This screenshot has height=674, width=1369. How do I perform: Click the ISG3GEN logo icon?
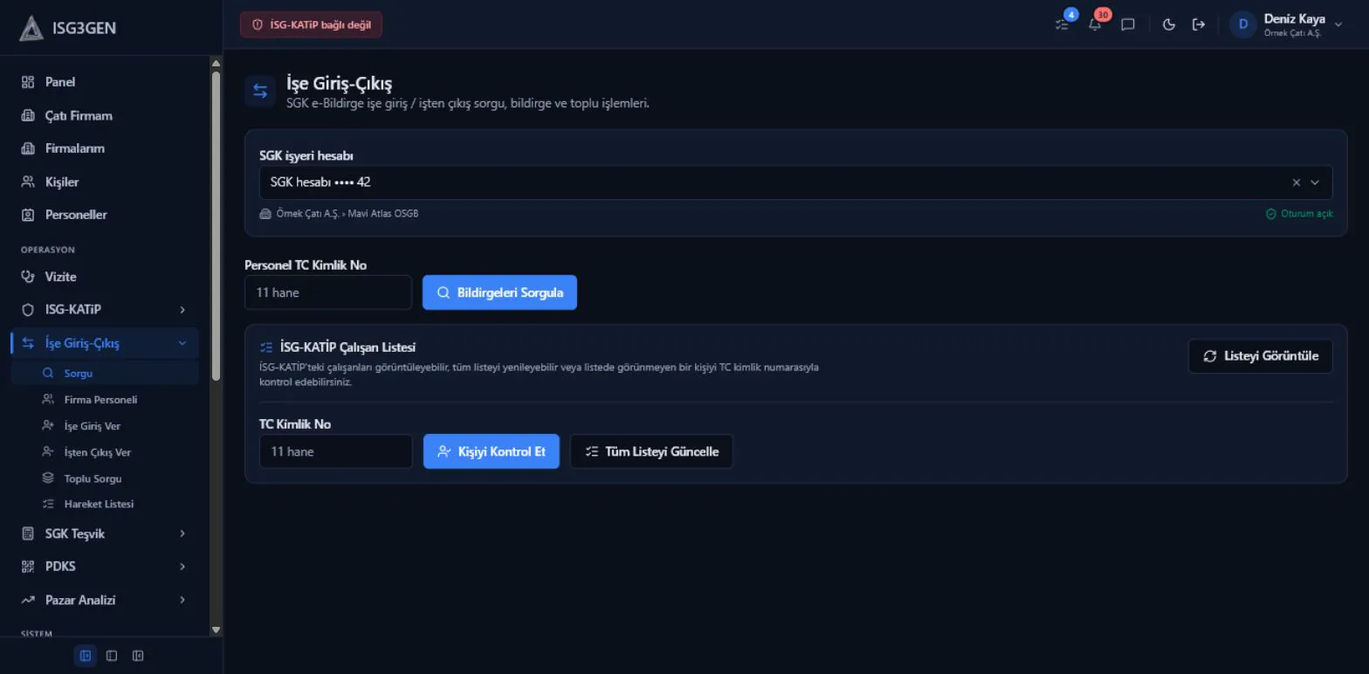coord(31,28)
